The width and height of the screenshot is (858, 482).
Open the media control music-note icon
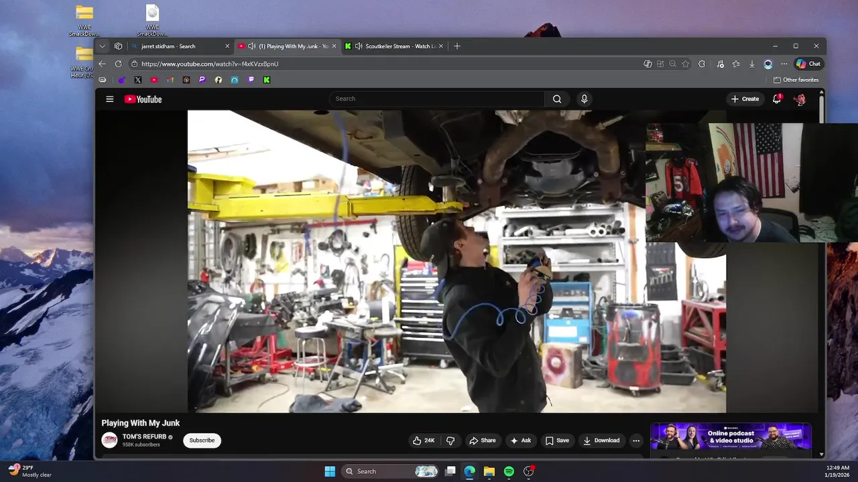[x=720, y=64]
